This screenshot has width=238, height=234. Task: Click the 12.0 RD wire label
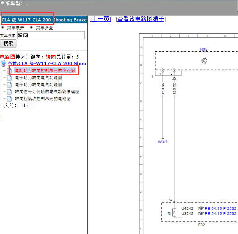point(174,88)
